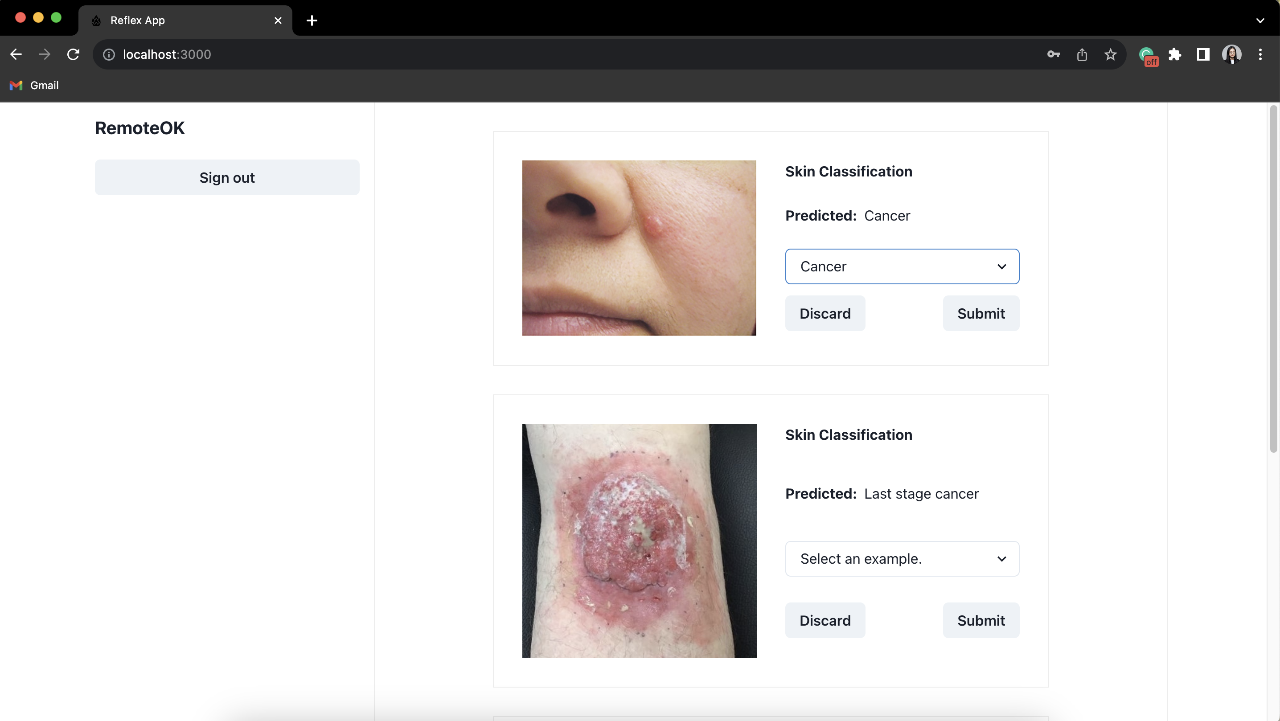
Task: Toggle the browser side panel icon
Action: click(x=1203, y=55)
